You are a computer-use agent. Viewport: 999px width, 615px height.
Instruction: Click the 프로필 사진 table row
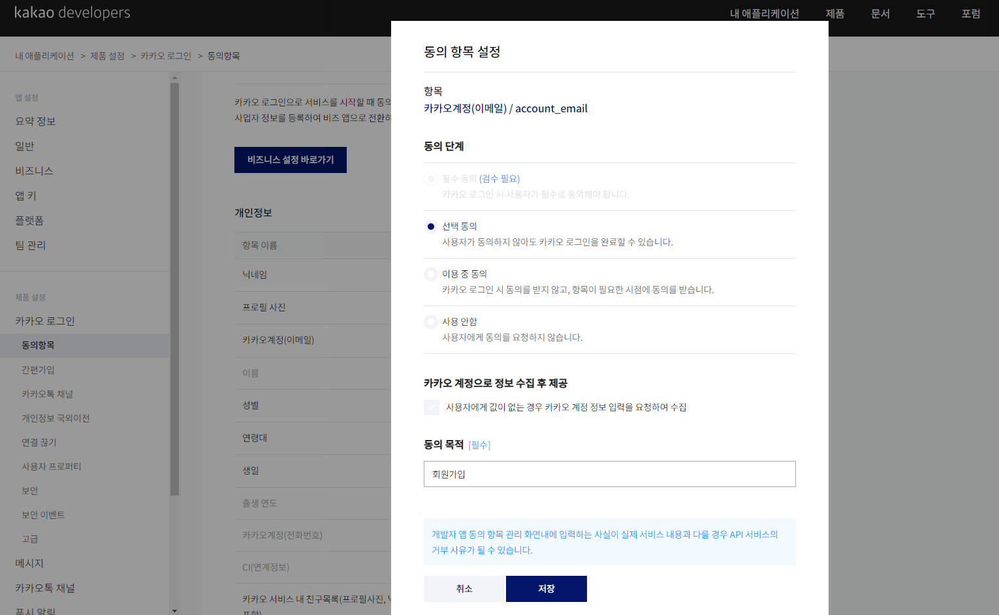[313, 307]
